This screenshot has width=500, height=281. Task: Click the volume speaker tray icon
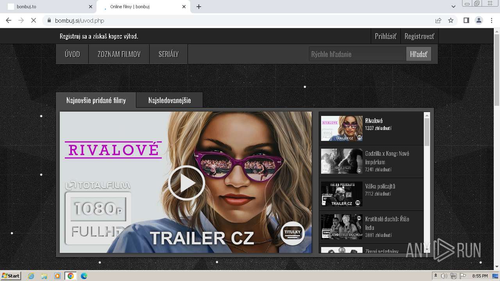click(x=444, y=276)
